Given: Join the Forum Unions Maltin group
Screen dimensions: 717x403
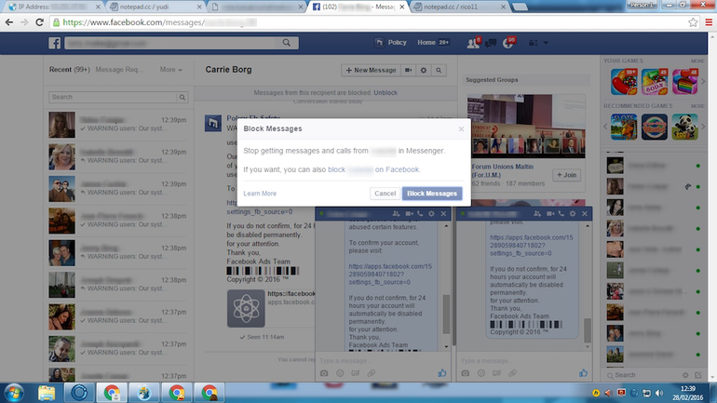Looking at the screenshot, I should click(x=566, y=175).
